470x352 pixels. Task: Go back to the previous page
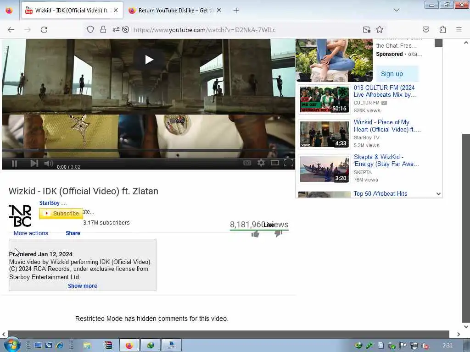pyautogui.click(x=11, y=30)
